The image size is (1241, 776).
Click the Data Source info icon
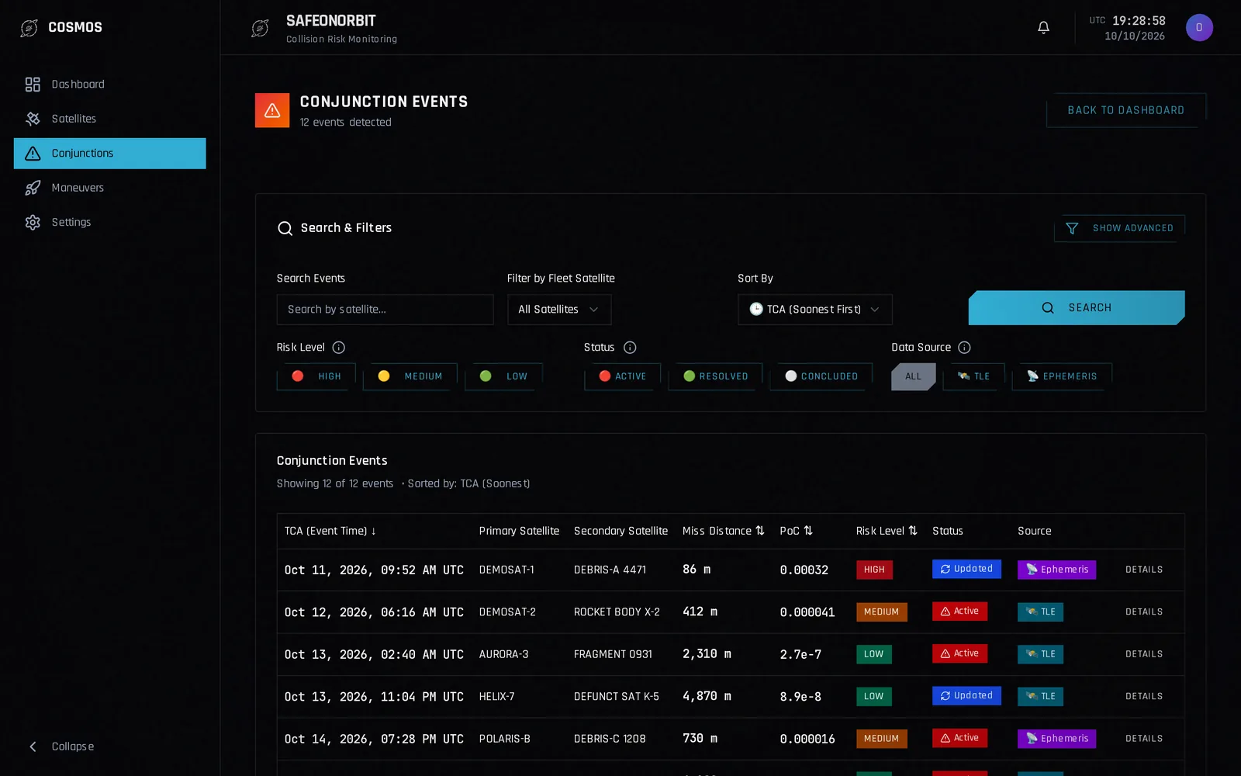tap(964, 348)
